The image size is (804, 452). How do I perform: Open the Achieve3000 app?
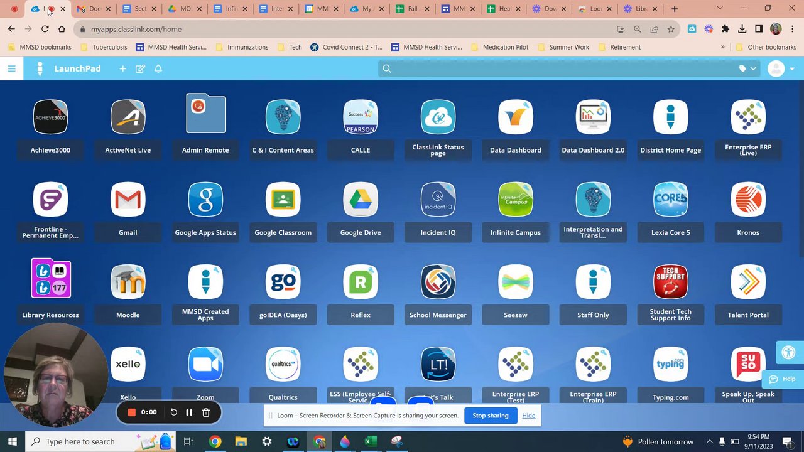pos(50,117)
